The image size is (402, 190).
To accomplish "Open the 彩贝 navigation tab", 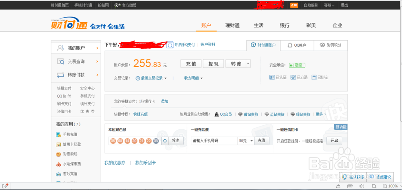I will (x=311, y=26).
